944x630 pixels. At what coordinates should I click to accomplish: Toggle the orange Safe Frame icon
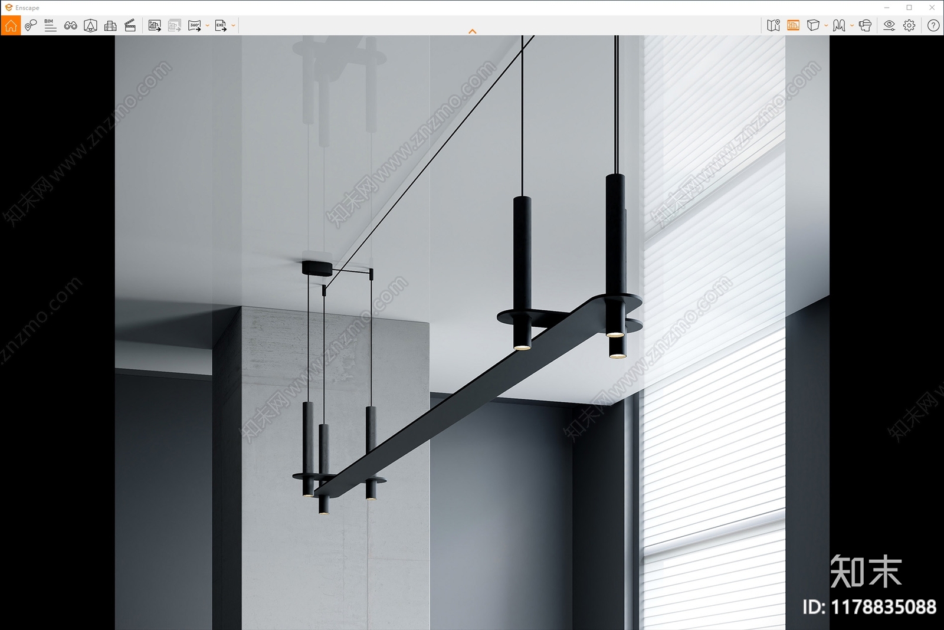pyautogui.click(x=793, y=25)
